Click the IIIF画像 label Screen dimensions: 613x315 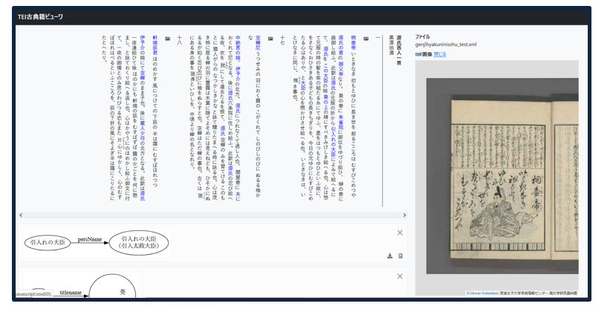coord(424,54)
